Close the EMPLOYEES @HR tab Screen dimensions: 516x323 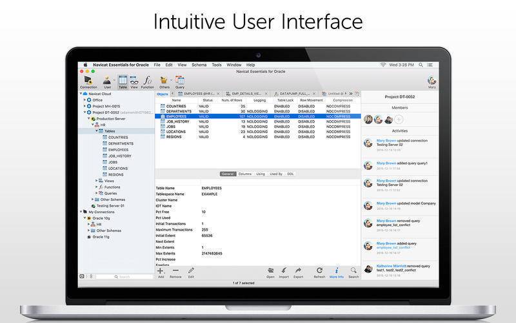pyautogui.click(x=218, y=94)
